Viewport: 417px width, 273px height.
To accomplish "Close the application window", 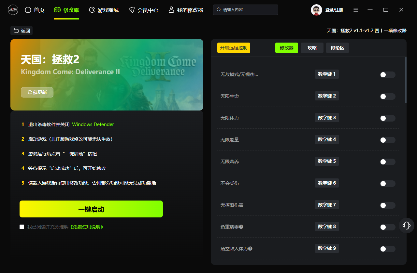I will (x=401, y=10).
